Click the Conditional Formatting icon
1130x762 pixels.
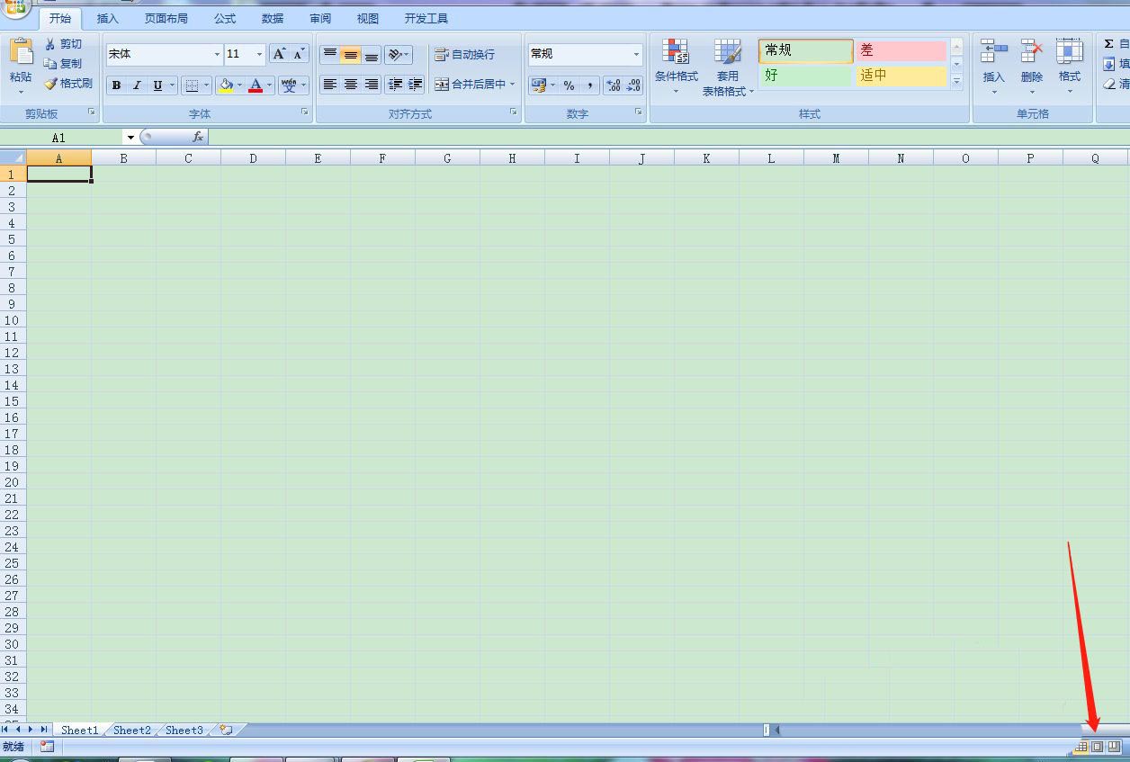point(676,52)
